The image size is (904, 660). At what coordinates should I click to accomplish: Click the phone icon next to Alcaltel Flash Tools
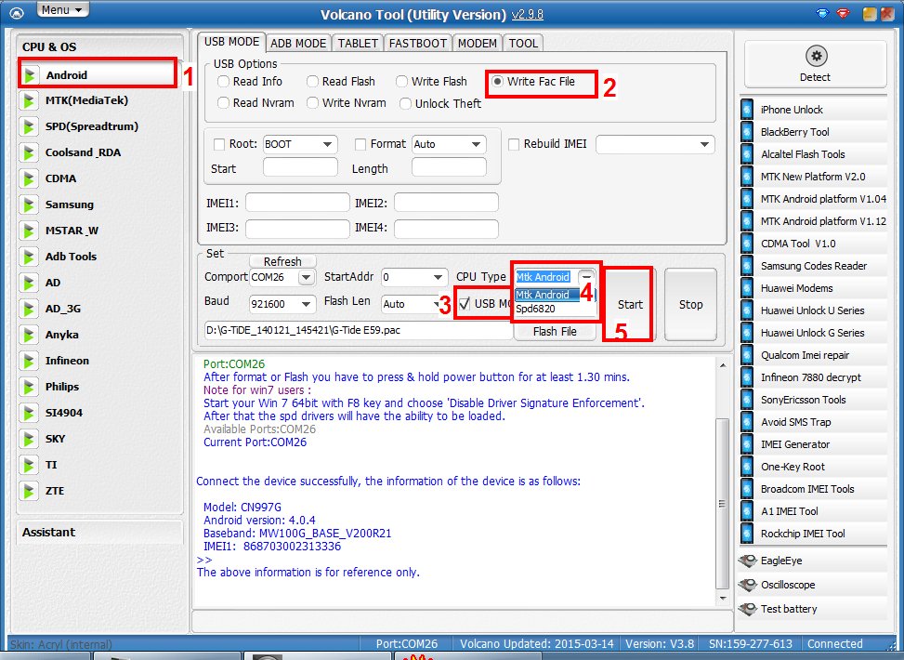point(747,154)
